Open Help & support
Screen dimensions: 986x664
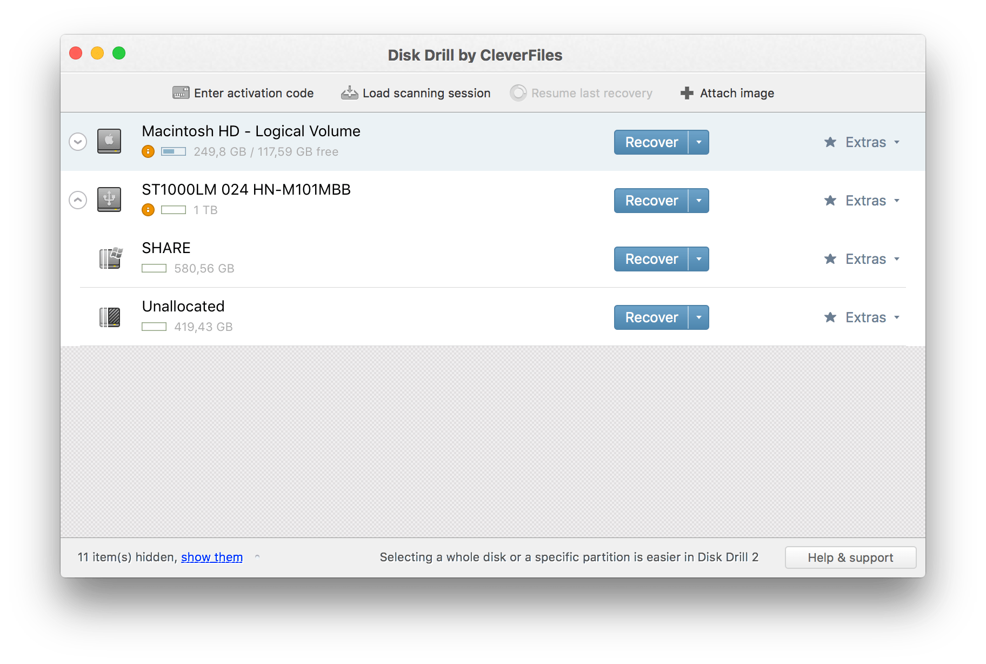tap(850, 557)
